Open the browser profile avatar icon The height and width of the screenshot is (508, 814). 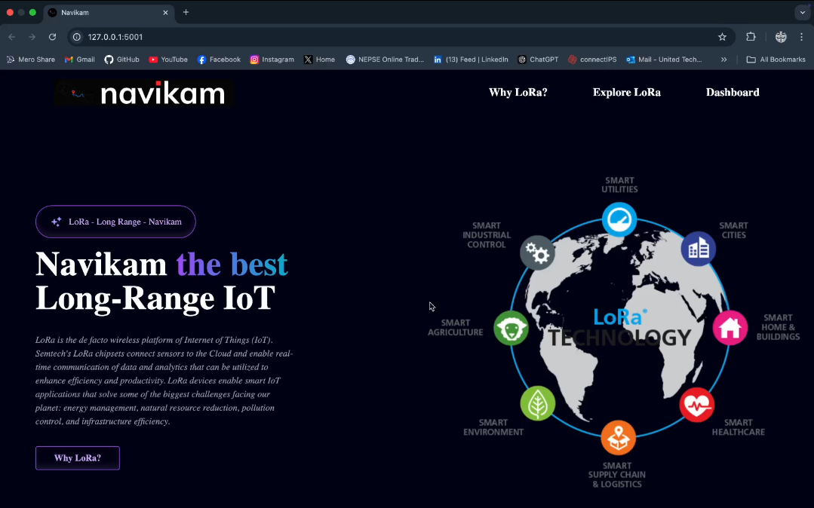[x=781, y=37]
